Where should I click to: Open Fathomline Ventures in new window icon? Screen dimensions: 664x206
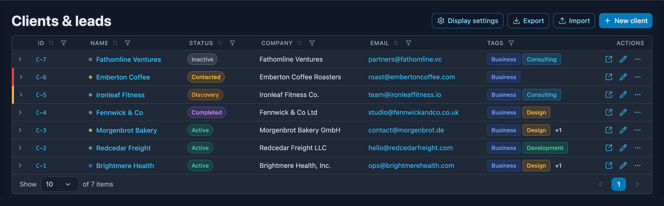pos(609,60)
